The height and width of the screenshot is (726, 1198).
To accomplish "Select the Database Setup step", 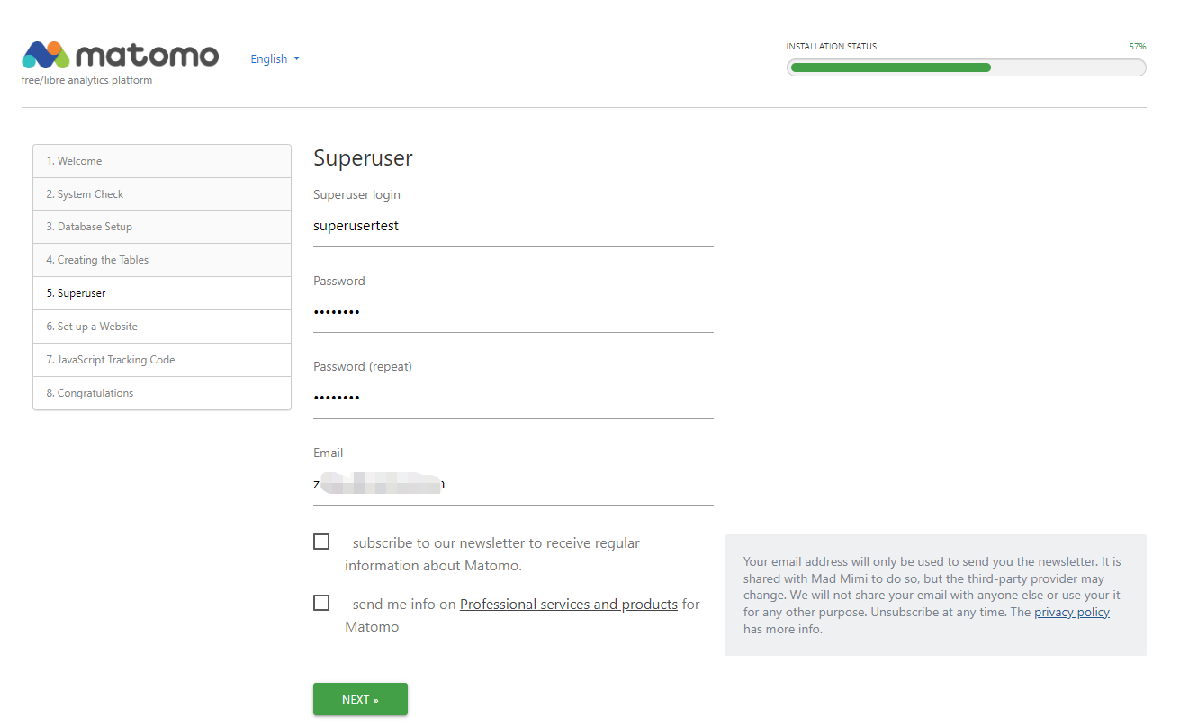I will (162, 227).
